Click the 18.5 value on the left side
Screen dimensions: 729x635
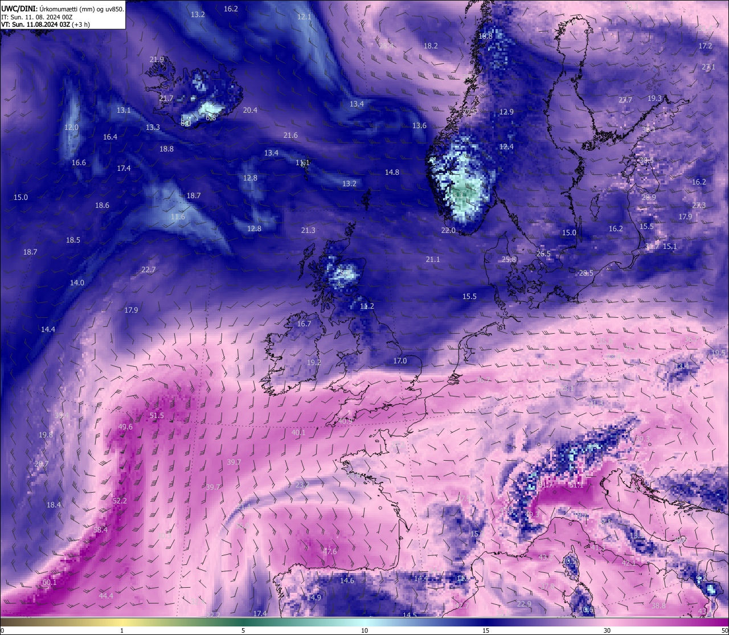click(x=73, y=240)
